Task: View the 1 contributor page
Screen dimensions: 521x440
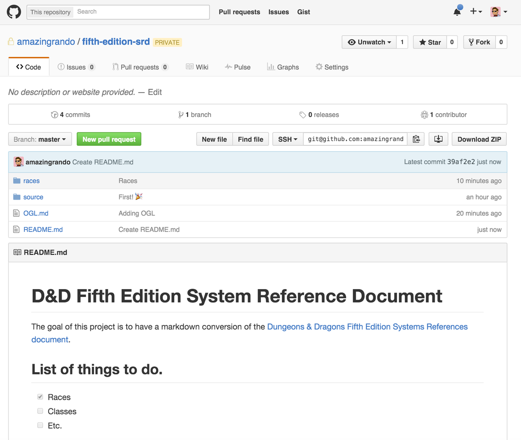Action: tap(444, 115)
